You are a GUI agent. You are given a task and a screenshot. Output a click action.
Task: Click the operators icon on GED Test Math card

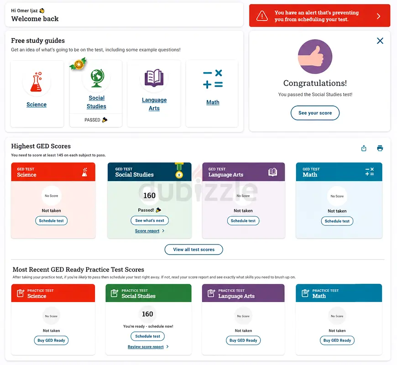pos(370,172)
